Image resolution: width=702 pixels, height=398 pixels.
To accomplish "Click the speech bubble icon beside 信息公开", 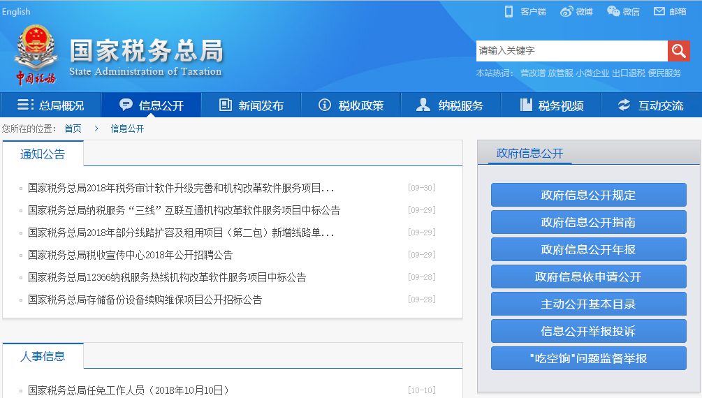I will [126, 105].
